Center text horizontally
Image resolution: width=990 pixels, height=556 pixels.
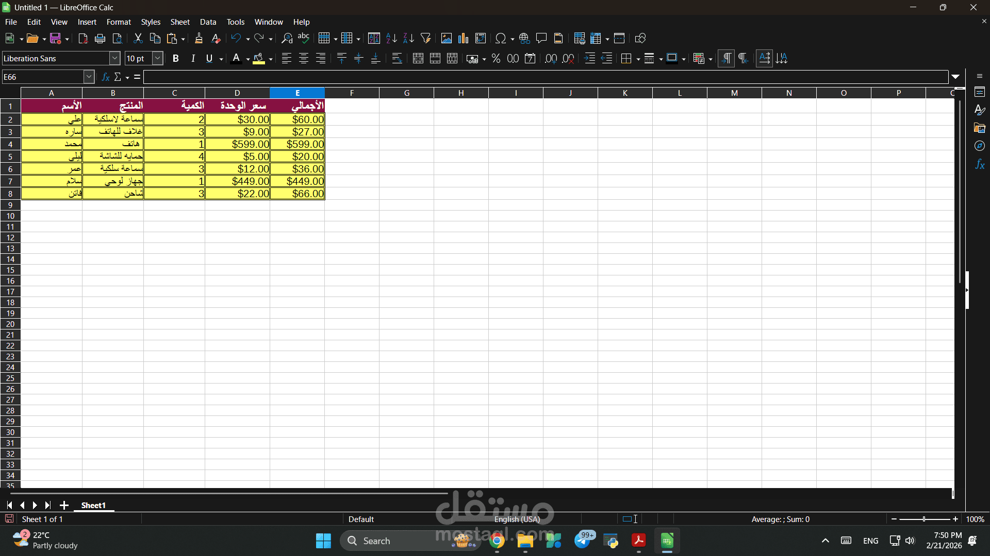point(304,58)
